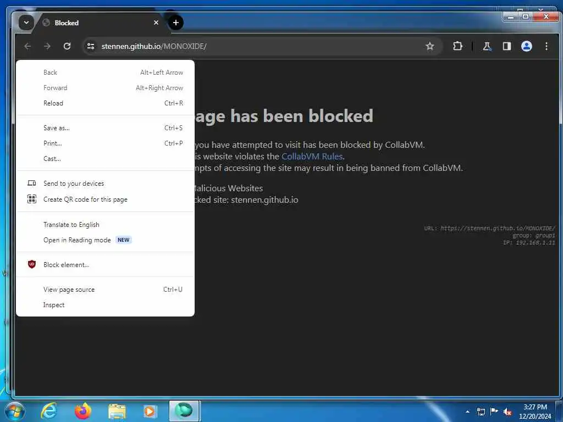Image resolution: width=563 pixels, height=422 pixels.
Task: Choose Forward in the context menu
Action: (x=105, y=88)
